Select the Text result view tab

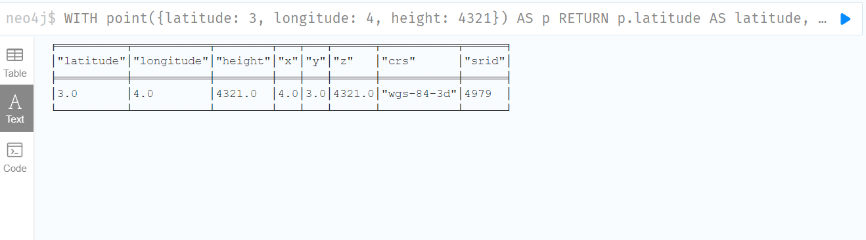click(15, 108)
